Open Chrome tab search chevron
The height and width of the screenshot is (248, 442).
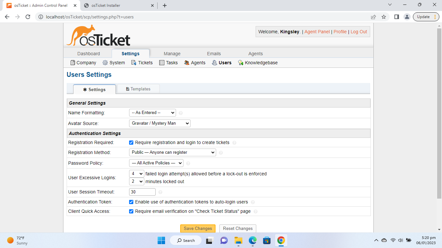point(390,5)
